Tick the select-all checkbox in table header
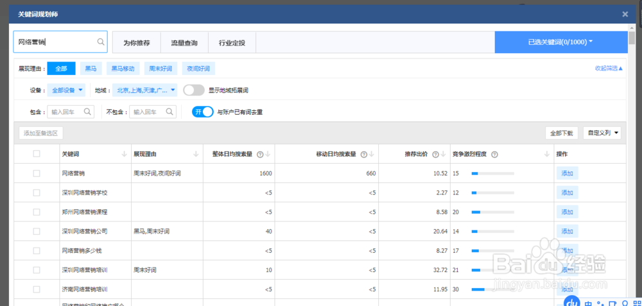The image size is (642, 306). [37, 154]
